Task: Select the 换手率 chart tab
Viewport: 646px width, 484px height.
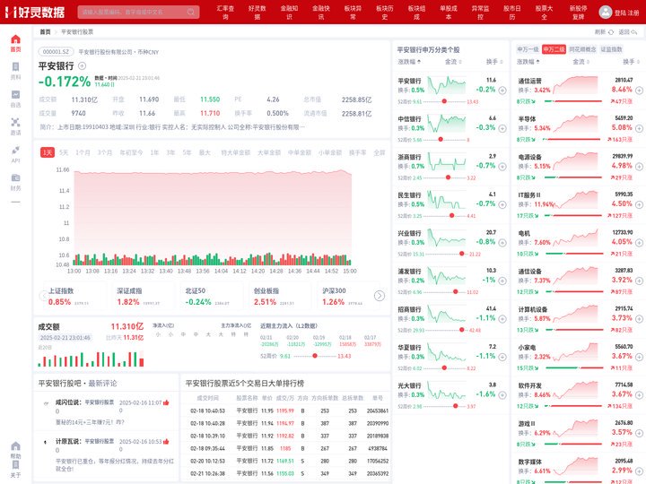Action: [x=358, y=152]
